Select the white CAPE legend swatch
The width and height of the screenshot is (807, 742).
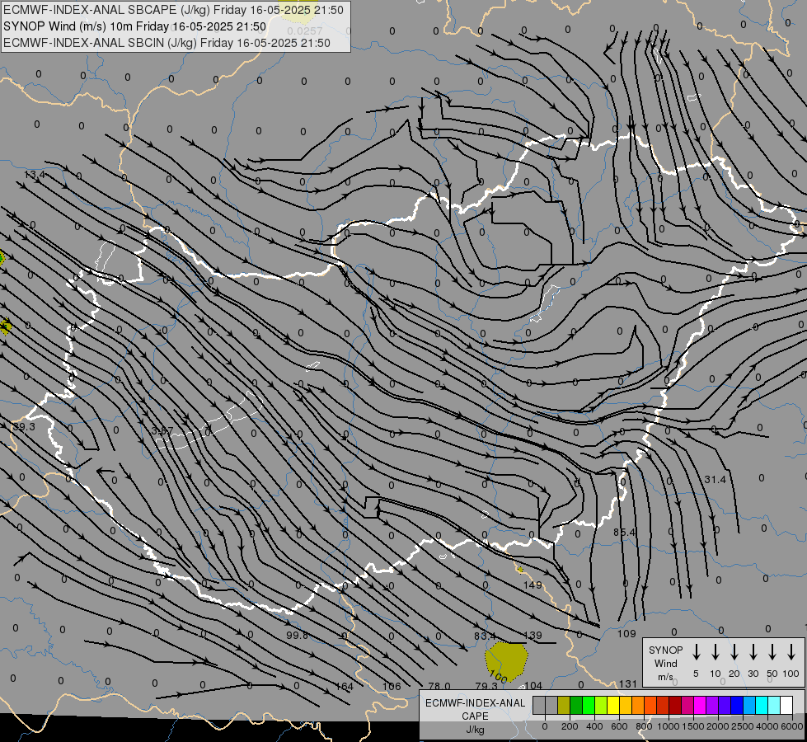click(786, 705)
